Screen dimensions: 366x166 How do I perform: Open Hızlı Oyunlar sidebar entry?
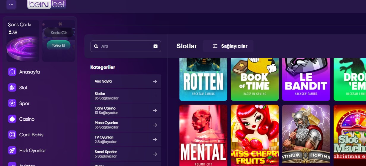click(32, 151)
